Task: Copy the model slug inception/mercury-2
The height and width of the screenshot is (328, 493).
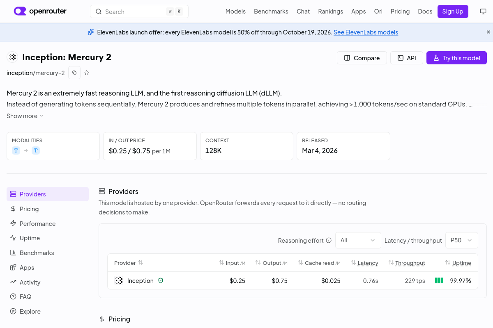Action: pyautogui.click(x=74, y=73)
